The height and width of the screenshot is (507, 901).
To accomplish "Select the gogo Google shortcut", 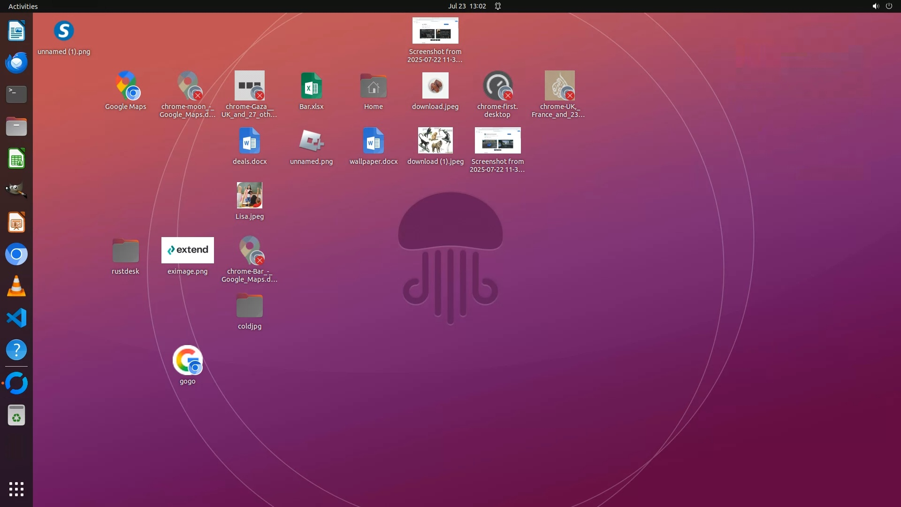I will tap(187, 361).
